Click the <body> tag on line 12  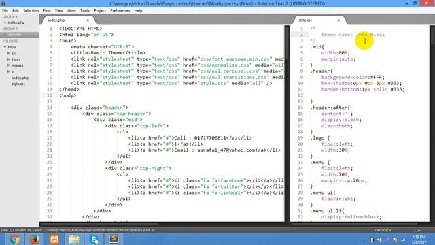click(x=68, y=95)
